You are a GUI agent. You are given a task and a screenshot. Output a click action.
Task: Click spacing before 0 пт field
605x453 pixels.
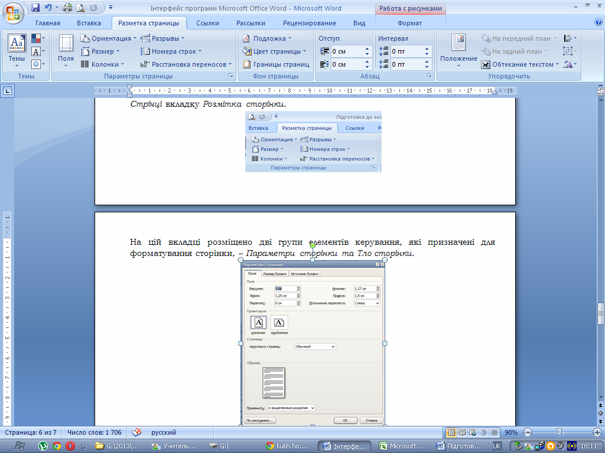406,51
